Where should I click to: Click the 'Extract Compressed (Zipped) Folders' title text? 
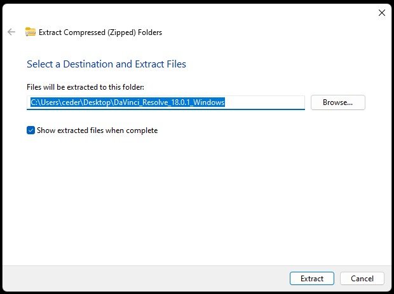pyautogui.click(x=100, y=32)
